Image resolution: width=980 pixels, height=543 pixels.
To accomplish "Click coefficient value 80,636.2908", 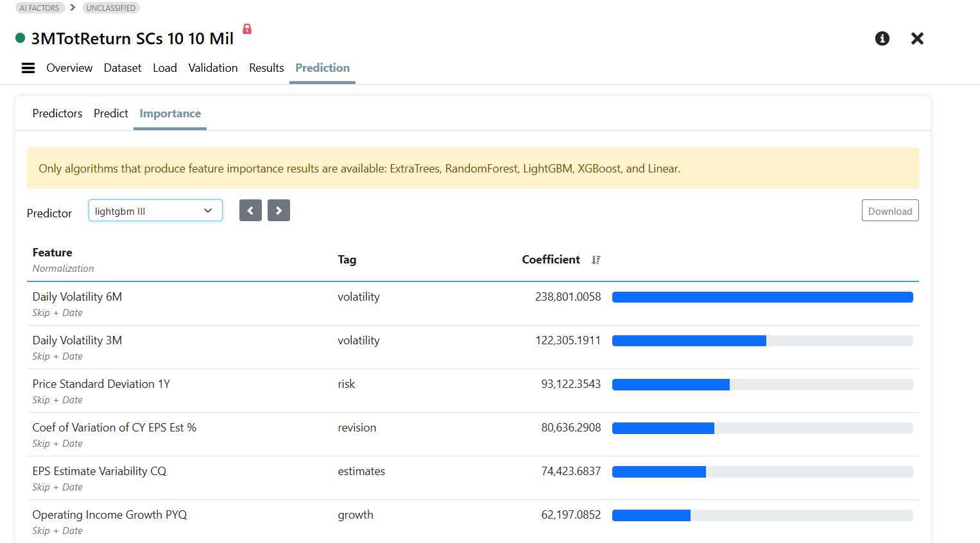I will click(x=571, y=428).
